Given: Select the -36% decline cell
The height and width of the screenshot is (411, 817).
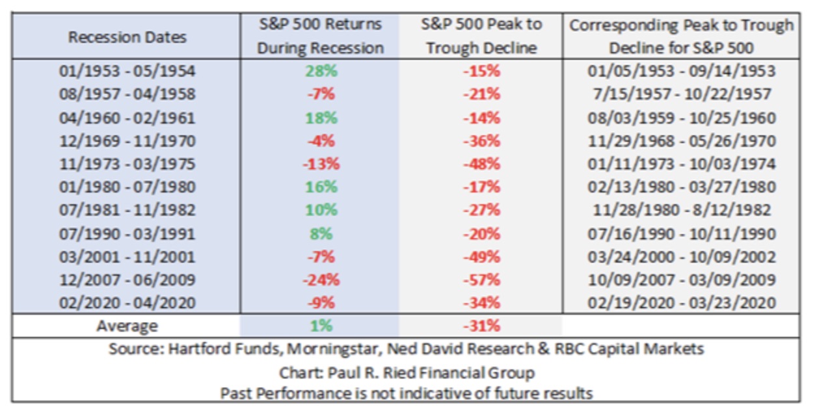Looking at the screenshot, I should point(481,141).
